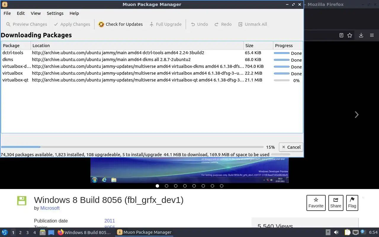Click Preview Changes toolbar button
The image size is (379, 237).
pos(26,24)
